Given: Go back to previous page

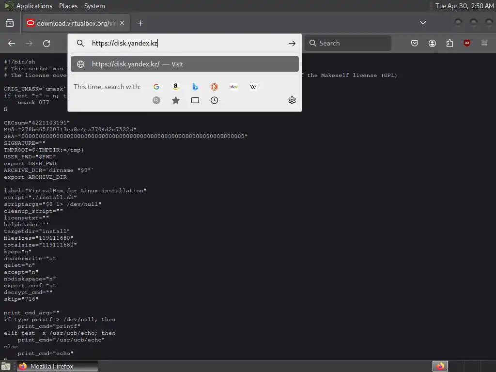Looking at the screenshot, I should [x=12, y=43].
